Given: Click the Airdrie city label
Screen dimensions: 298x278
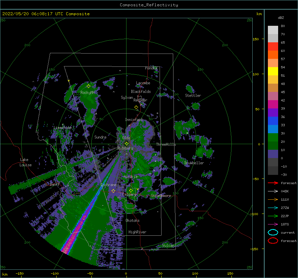Looking at the screenshot, I should (130, 177).
